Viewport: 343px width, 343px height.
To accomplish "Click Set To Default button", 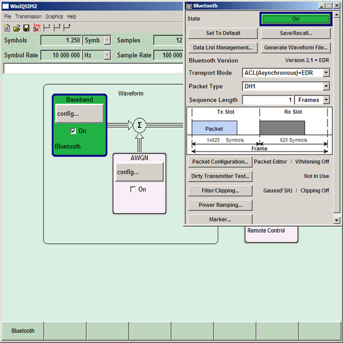I will [223, 33].
